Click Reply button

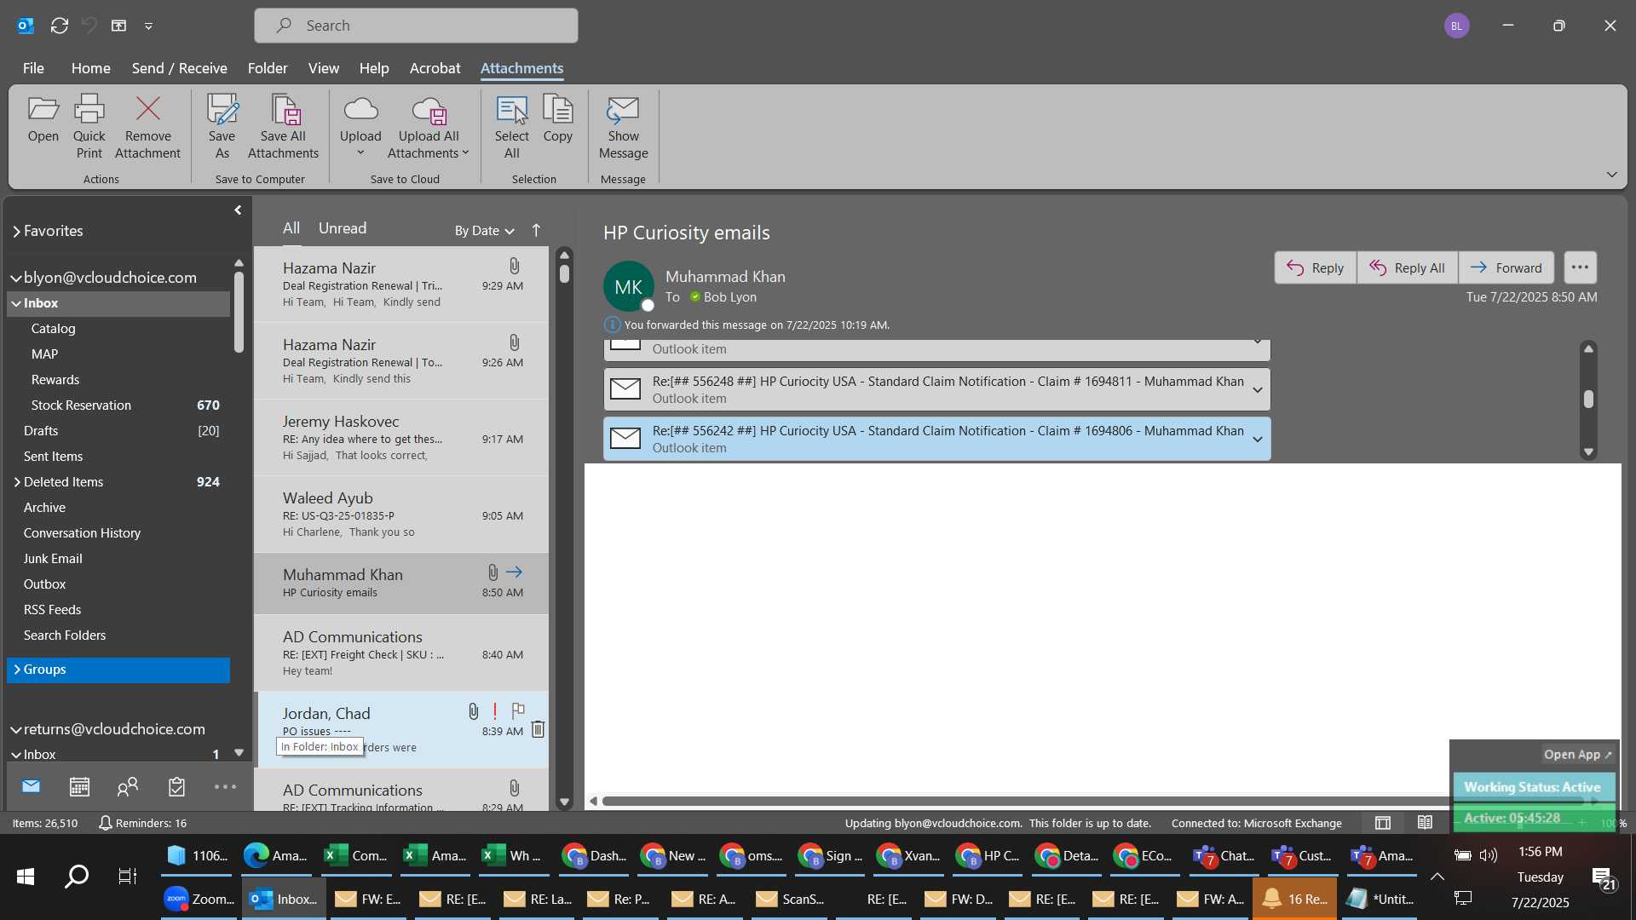click(x=1315, y=267)
